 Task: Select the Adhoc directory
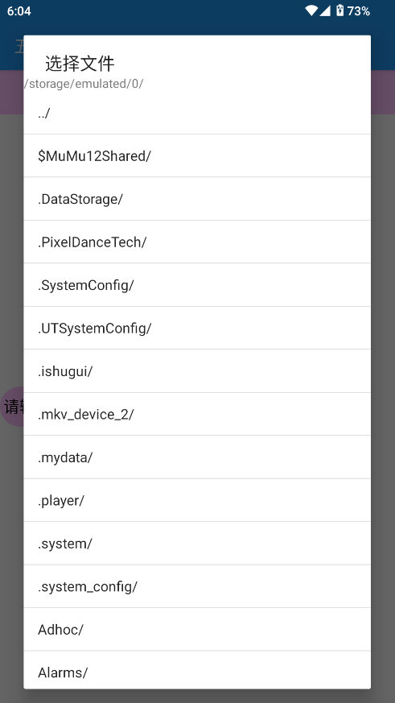pos(197,630)
